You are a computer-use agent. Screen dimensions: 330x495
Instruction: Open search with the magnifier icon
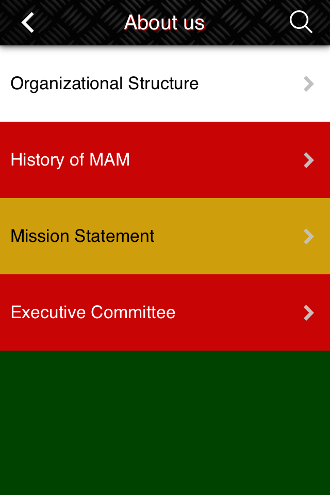[301, 22]
